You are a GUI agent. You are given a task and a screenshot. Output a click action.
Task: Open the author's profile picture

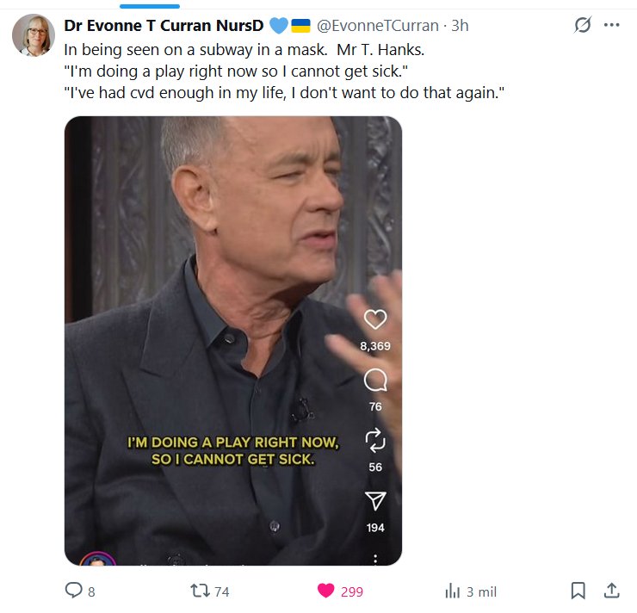34,35
